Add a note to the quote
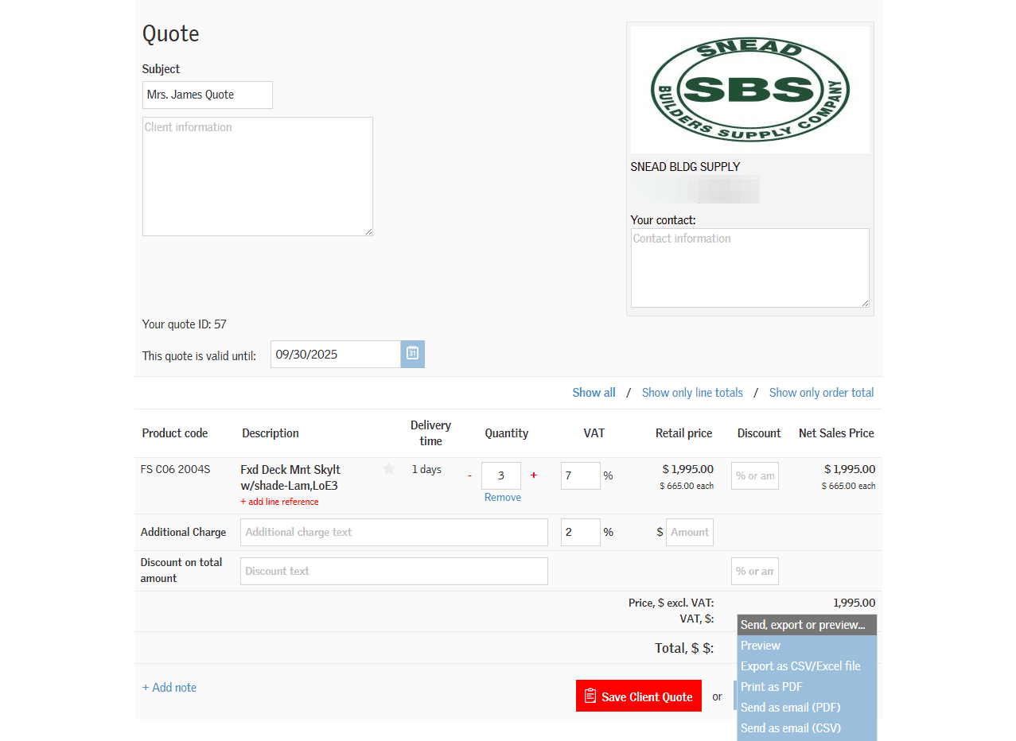Viewport: 1016px width, 741px height. click(x=169, y=687)
